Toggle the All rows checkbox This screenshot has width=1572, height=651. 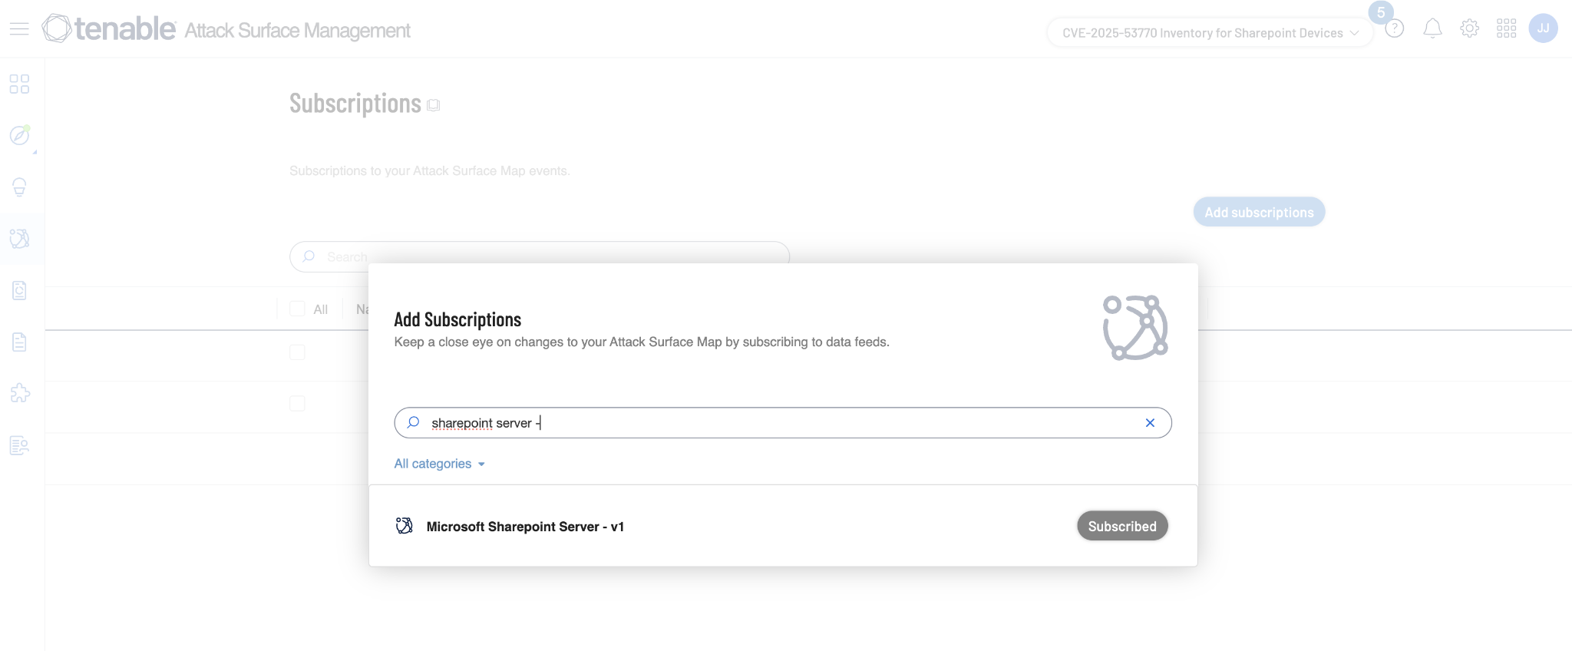[297, 309]
